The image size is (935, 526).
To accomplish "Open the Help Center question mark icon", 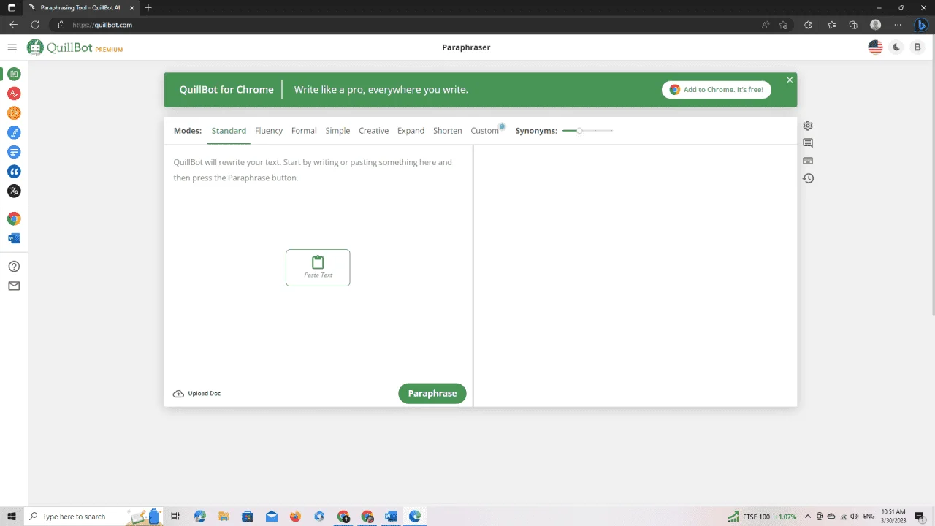I will 14,267.
